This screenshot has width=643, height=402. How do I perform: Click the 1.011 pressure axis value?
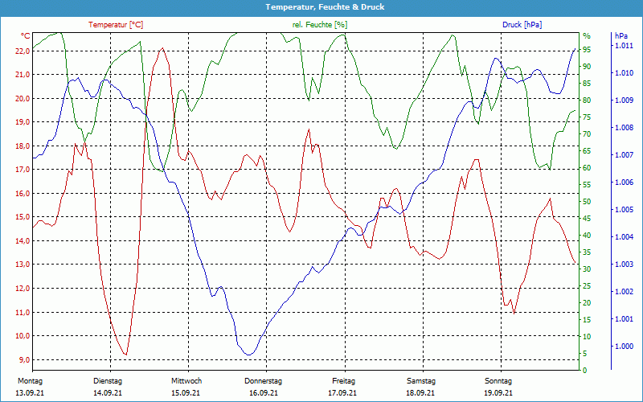click(624, 47)
